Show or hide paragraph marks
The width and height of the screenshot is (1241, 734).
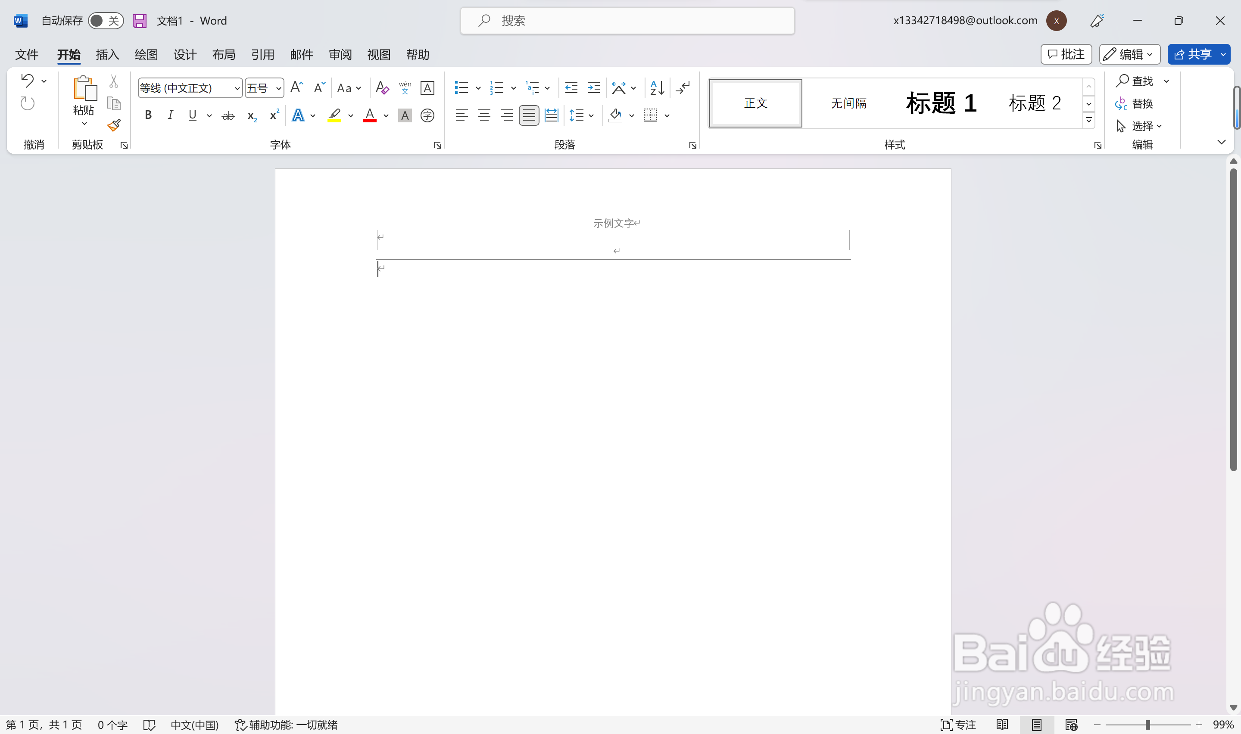pyautogui.click(x=683, y=87)
